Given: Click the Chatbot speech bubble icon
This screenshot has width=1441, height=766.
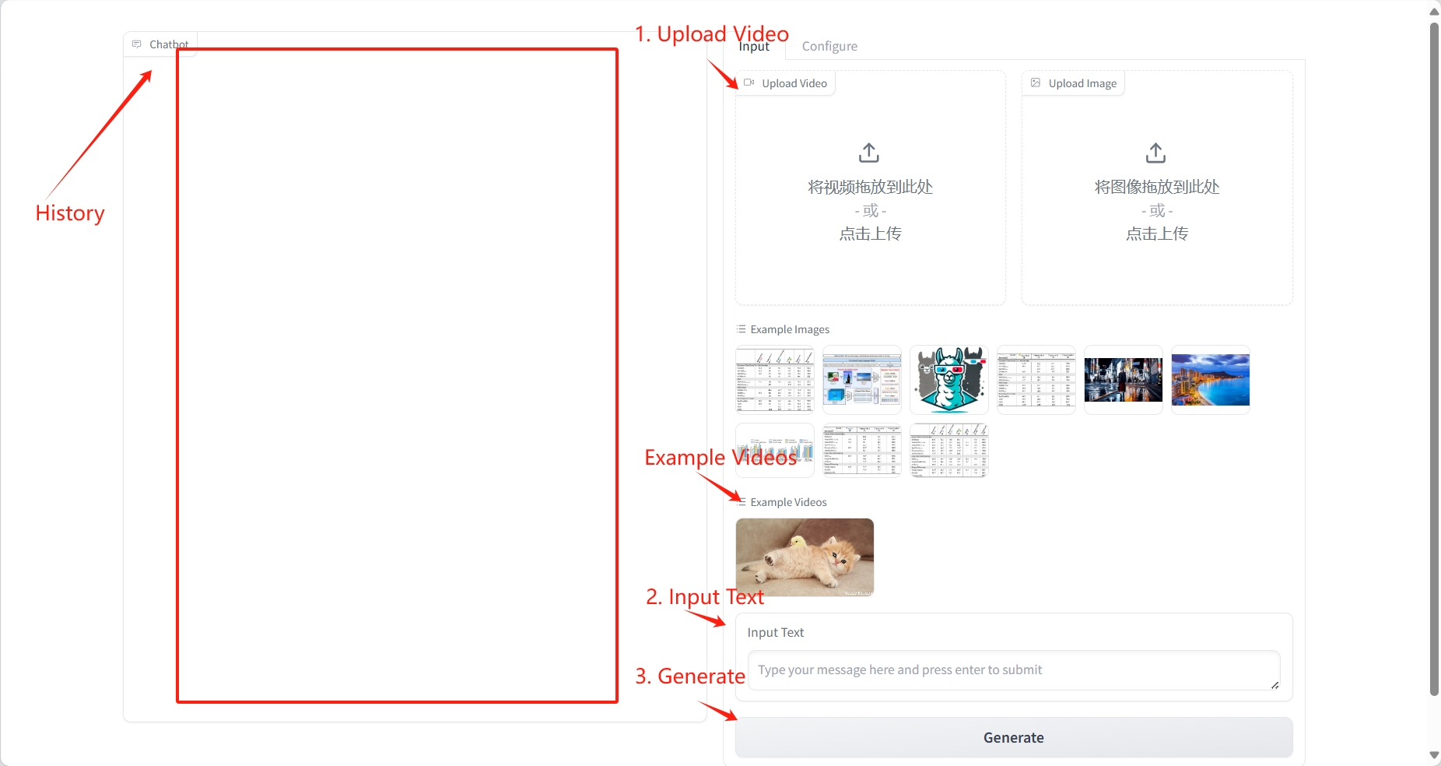Looking at the screenshot, I should pos(137,44).
